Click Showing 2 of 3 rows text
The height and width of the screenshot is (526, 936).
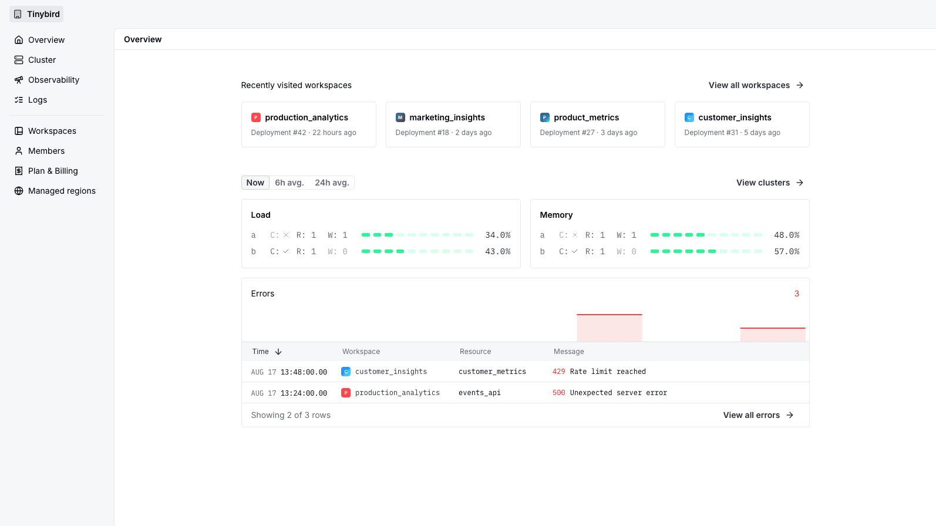(x=291, y=415)
